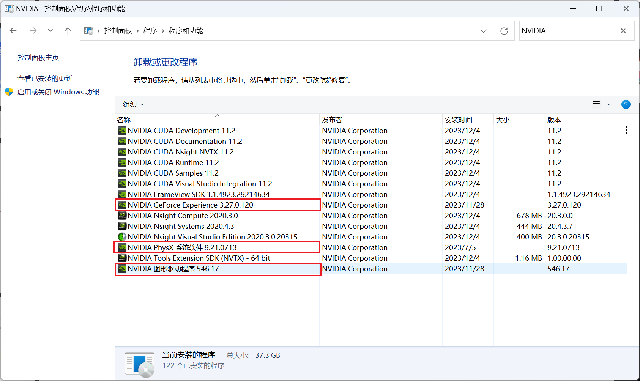Viewport: 640px width, 381px height.
Task: Select NVIDIA FrameView SDK 1.1.4923.29214634 name
Action: coord(199,195)
